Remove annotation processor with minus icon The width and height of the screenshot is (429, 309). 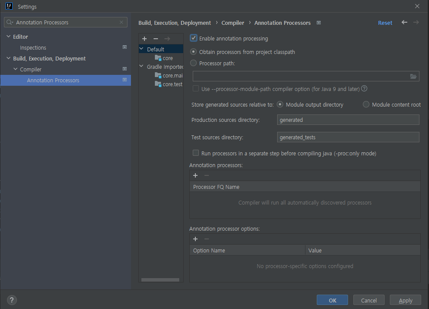coord(207,175)
